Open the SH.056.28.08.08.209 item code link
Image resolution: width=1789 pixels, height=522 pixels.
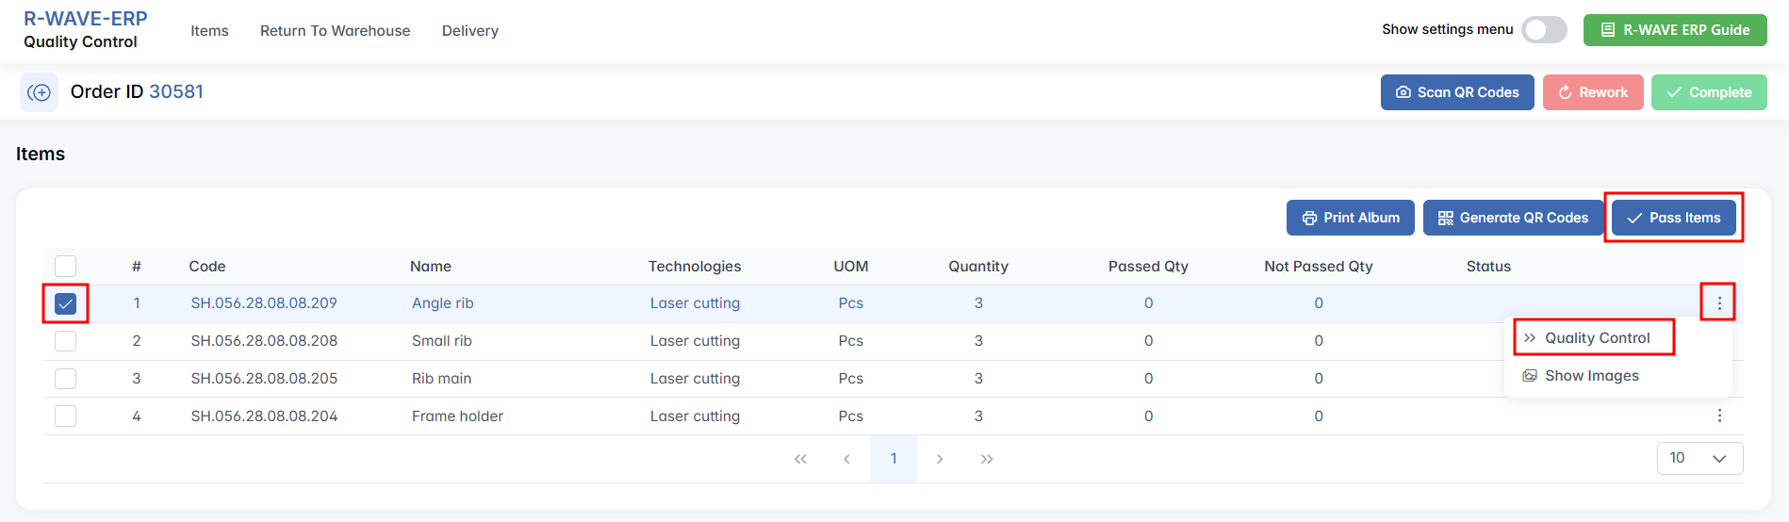[x=264, y=303]
